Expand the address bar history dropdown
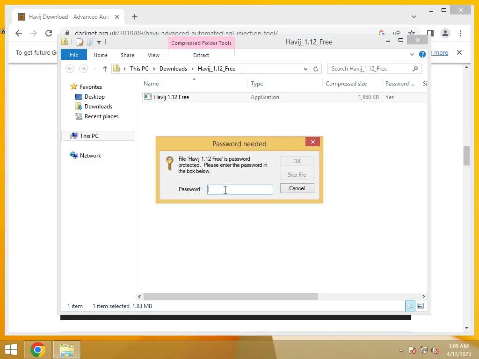 305,69
